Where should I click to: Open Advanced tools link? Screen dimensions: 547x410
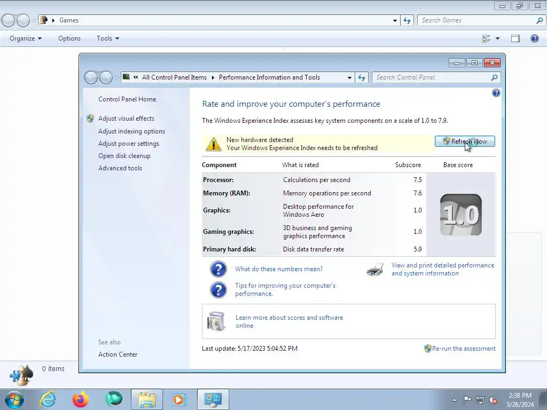pyautogui.click(x=120, y=168)
